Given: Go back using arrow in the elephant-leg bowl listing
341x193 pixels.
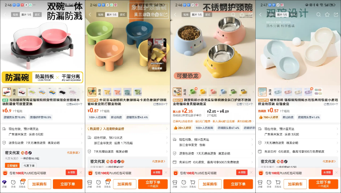Looking at the screenshot, I should click(90, 15).
